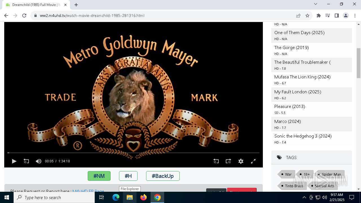Seek on the video progress bar
Image resolution: width=361 pixels, height=203 pixels.
133,153
